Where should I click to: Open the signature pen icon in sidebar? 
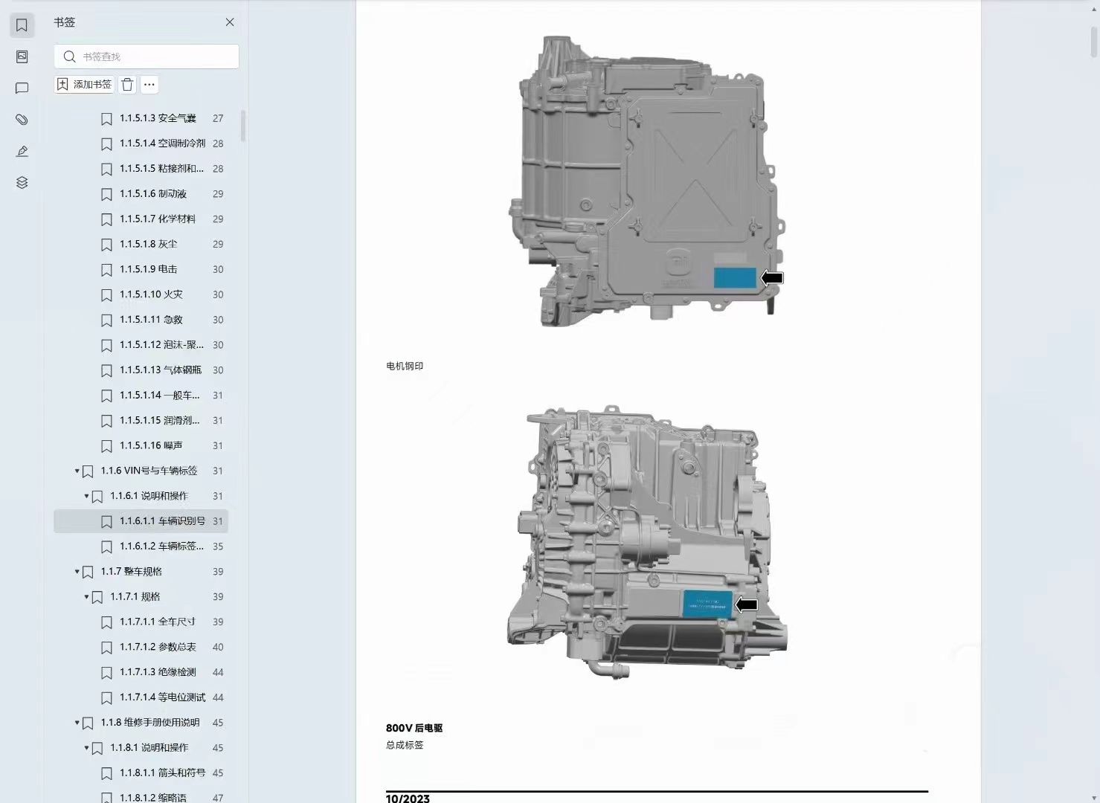22,152
